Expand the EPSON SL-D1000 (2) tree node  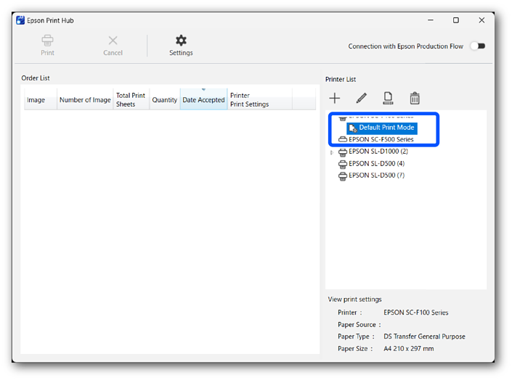(332, 152)
